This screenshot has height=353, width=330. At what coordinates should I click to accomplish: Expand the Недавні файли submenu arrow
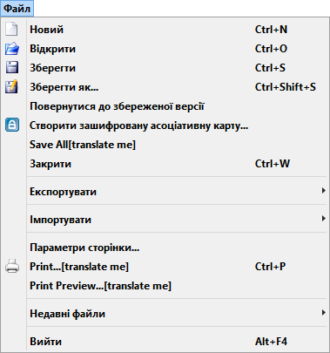(x=323, y=313)
